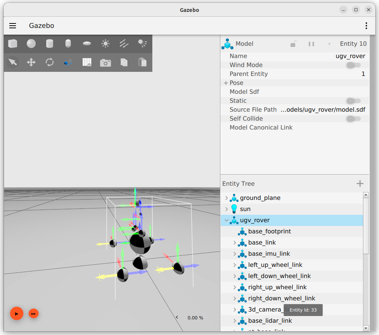The image size is (379, 335).
Task: Open the hamburger menu beside Gazebo title
Action: pos(13,26)
